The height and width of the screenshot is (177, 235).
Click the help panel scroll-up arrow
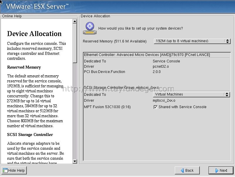click(75, 21)
